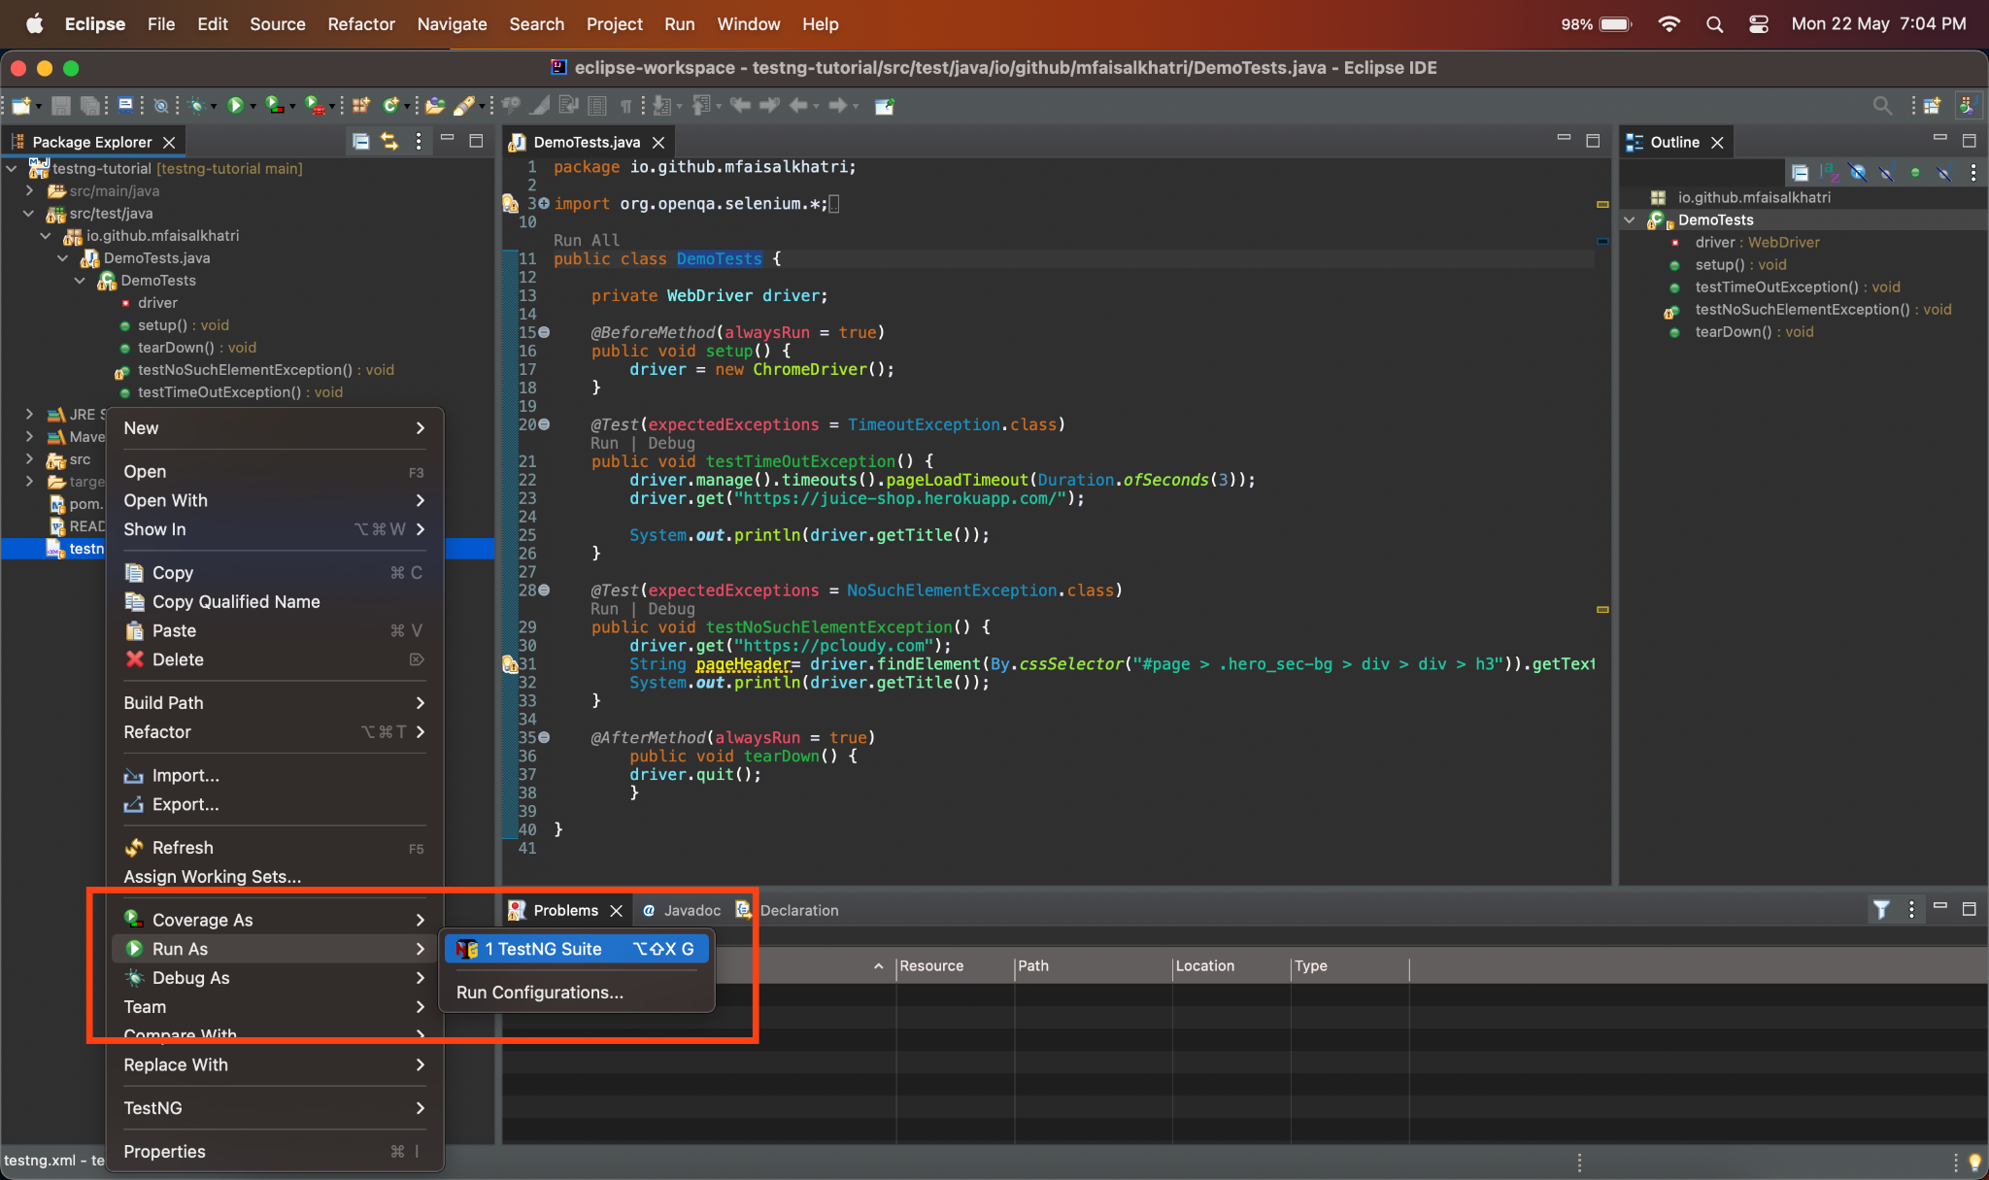Expand the Open With submenu

point(275,500)
